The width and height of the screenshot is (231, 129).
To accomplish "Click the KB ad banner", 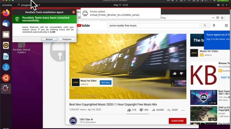I will coord(204,75).
